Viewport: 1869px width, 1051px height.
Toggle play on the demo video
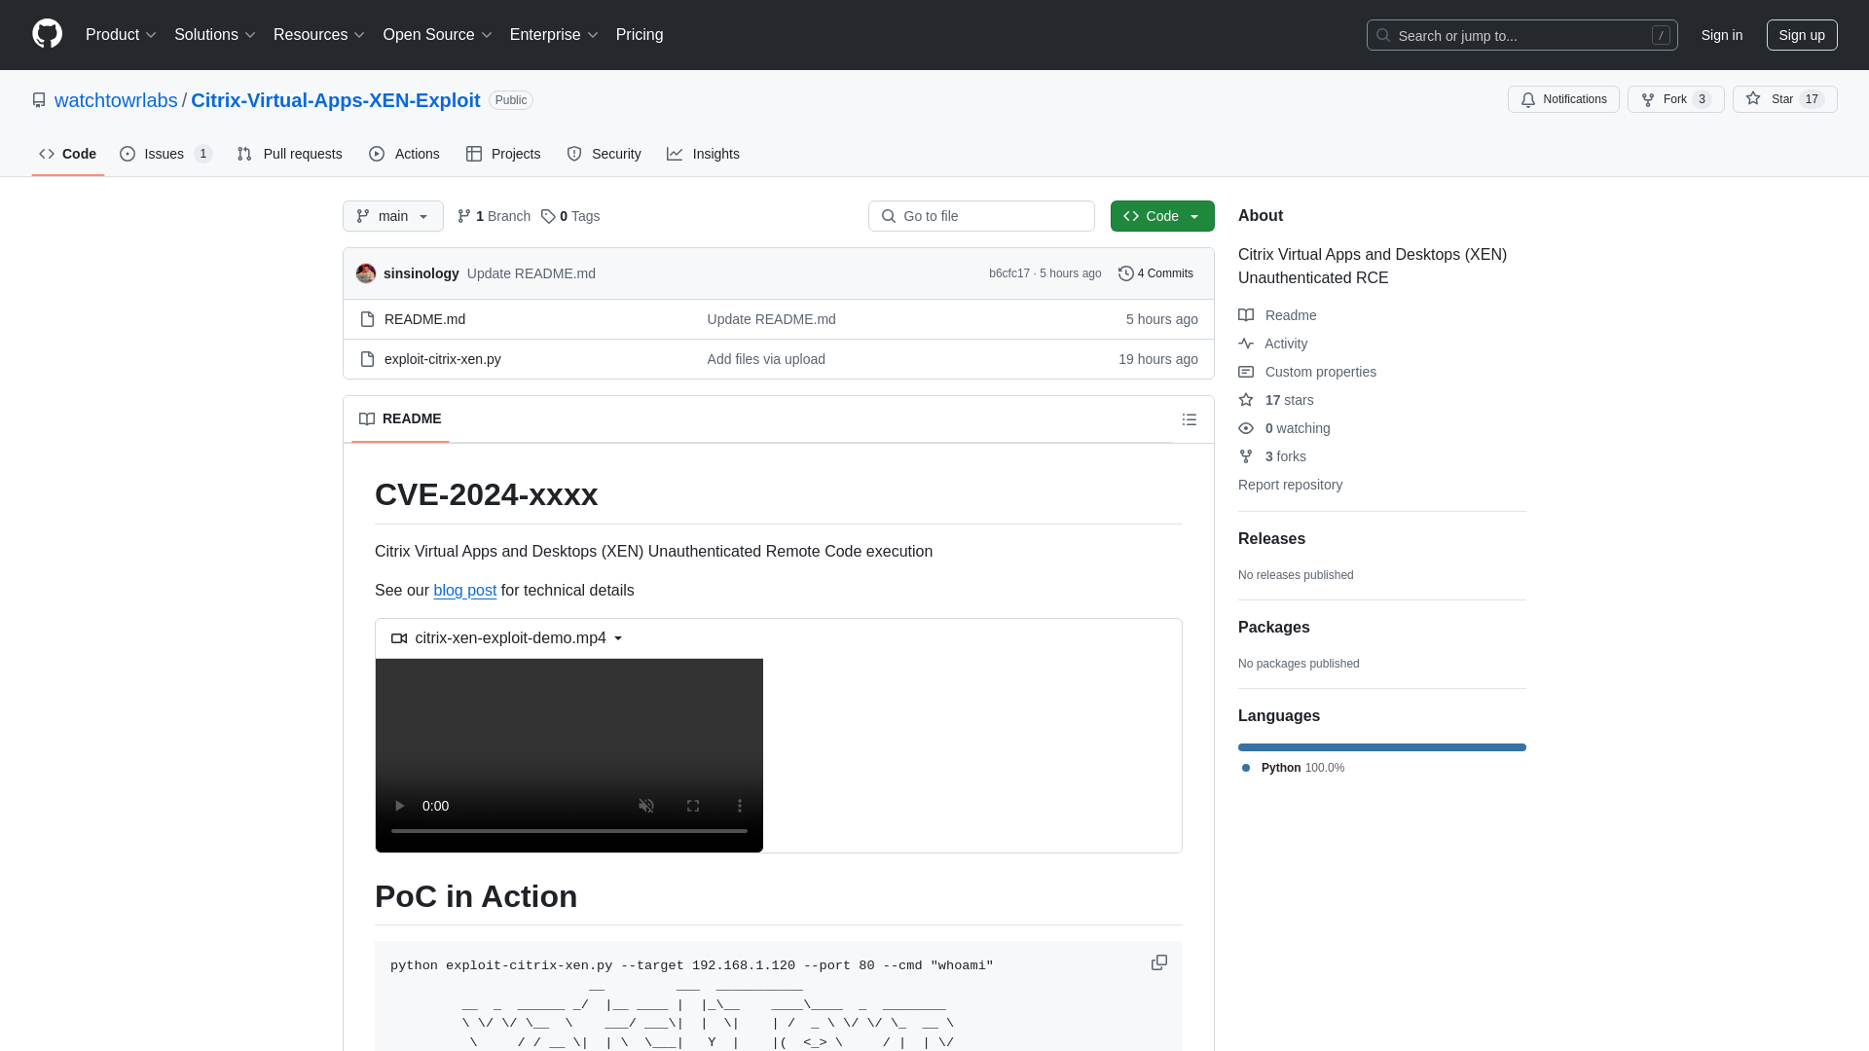tap(399, 805)
